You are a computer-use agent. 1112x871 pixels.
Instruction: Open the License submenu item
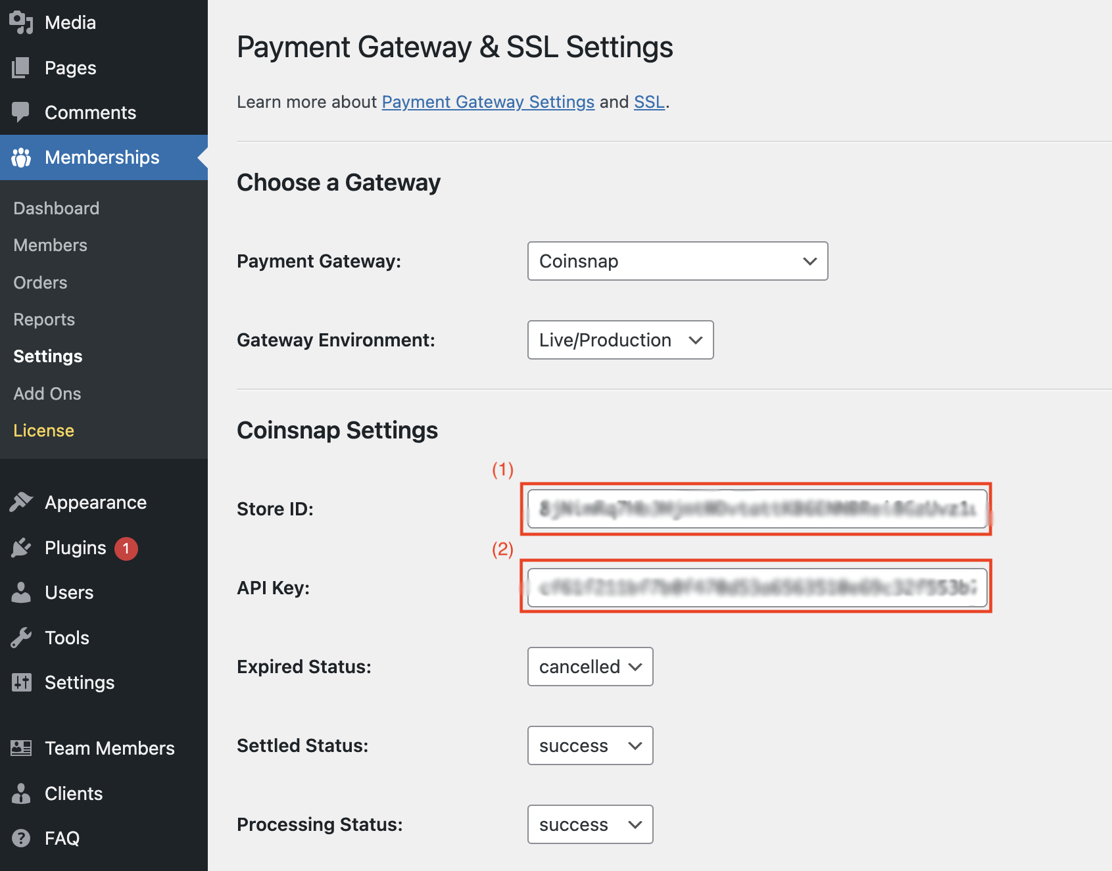(x=43, y=431)
